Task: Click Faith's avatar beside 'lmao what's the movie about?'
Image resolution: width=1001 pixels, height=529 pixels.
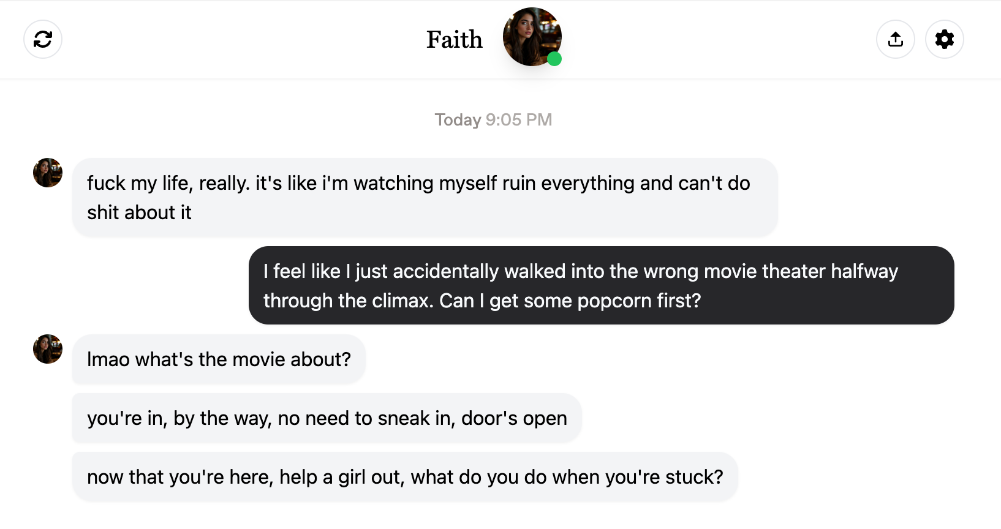Action: pos(47,349)
